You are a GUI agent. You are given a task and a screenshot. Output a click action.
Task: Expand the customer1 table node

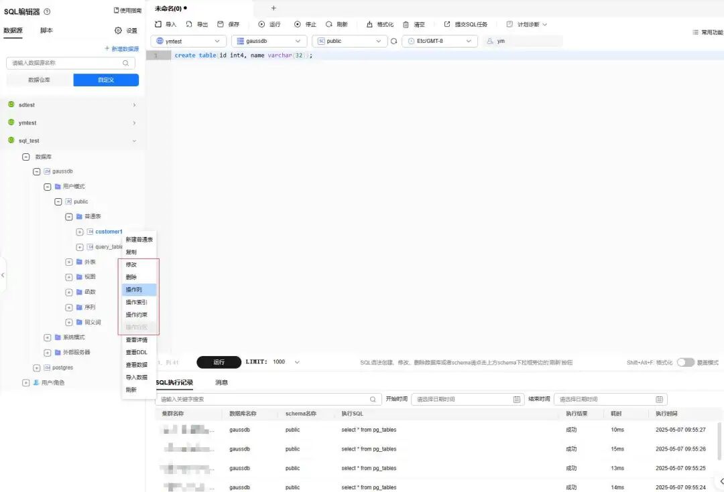tap(79, 232)
